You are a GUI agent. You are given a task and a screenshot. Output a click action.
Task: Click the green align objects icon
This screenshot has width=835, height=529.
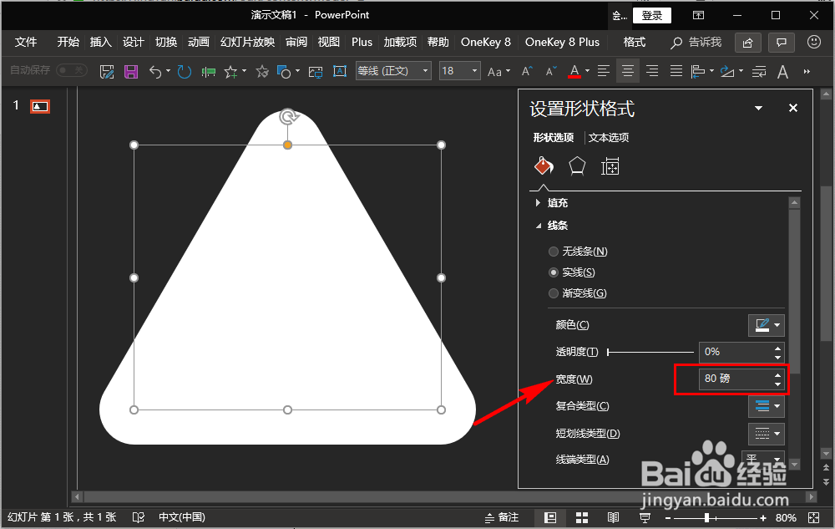(x=208, y=71)
